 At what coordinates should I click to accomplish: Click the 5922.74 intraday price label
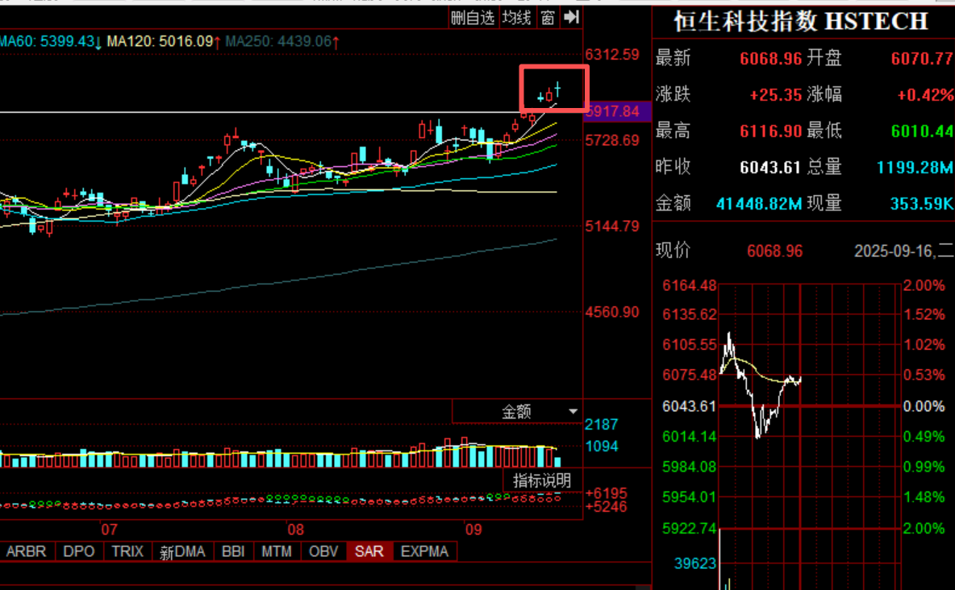click(x=690, y=528)
